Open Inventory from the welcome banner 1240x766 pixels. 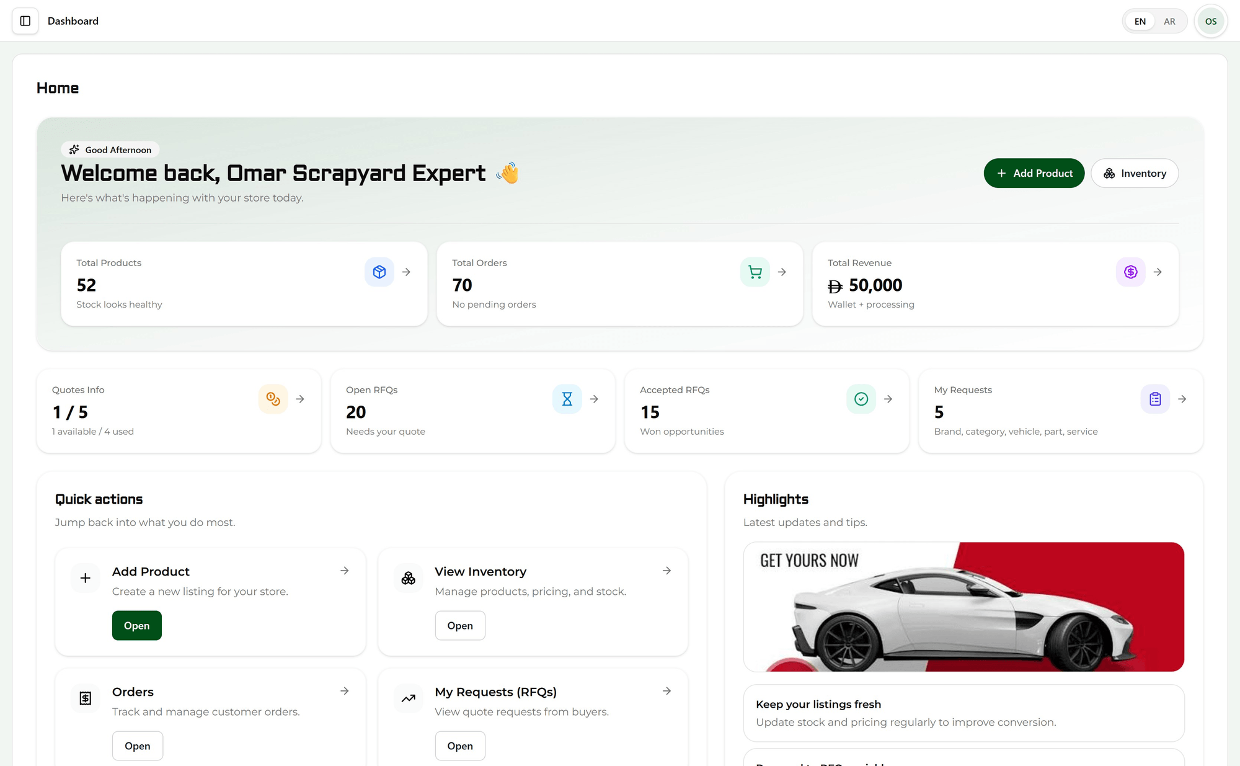tap(1135, 173)
